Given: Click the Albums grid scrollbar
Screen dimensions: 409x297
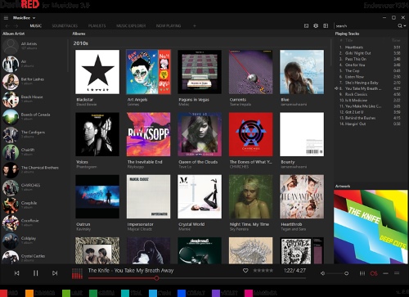Looking at the screenshot, I should pos(331,52).
